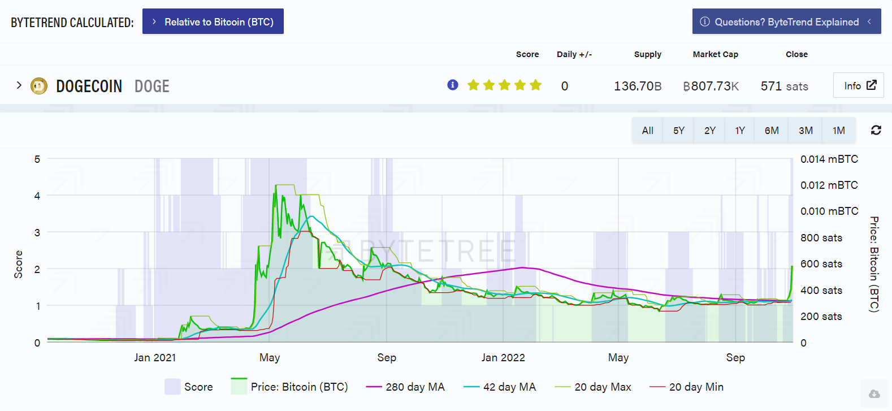Click the DOGE ticker symbol
The image size is (892, 411).
click(x=152, y=86)
